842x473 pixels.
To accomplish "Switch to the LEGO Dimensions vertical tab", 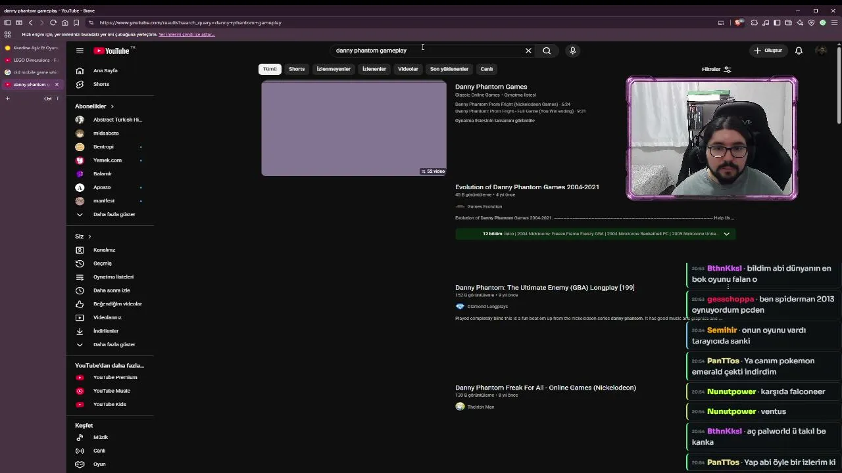I will coord(32,60).
